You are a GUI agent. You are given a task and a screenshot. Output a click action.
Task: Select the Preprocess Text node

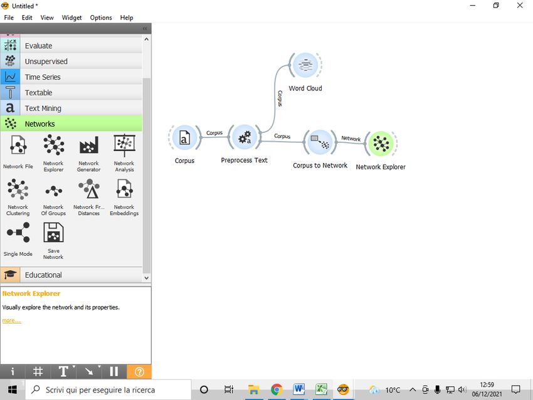(245, 137)
